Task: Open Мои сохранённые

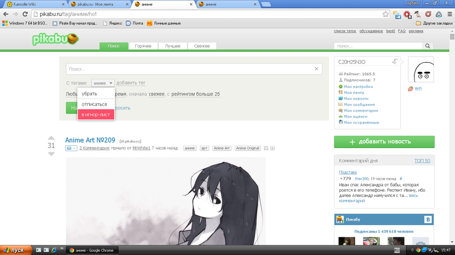Action: pos(361,123)
